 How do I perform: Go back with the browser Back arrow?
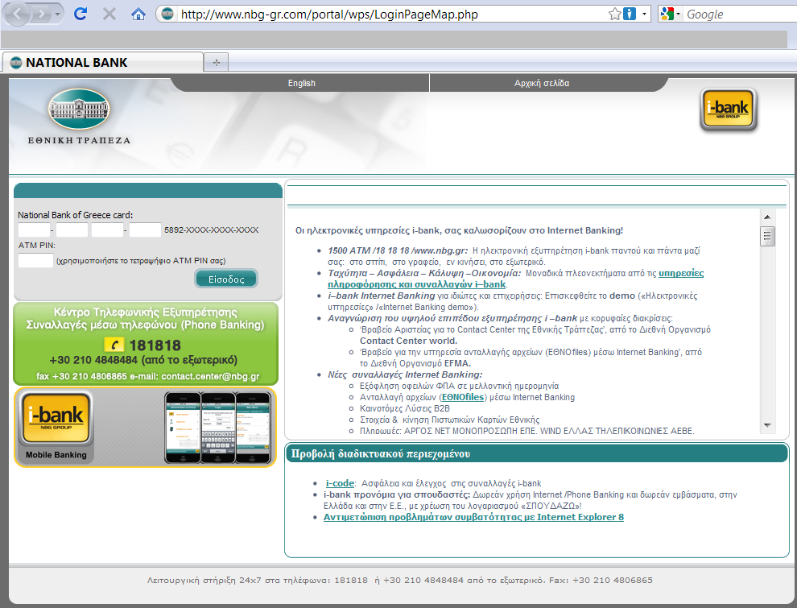pyautogui.click(x=17, y=14)
